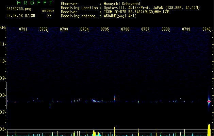Click the 1.0 kHz axis label
Viewport: 214px width, 136px height.
pyautogui.click(x=3, y=61)
